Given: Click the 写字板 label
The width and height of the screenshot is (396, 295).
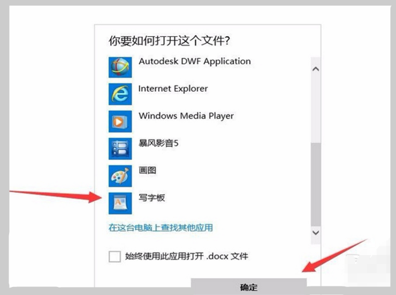Looking at the screenshot, I should (151, 197).
